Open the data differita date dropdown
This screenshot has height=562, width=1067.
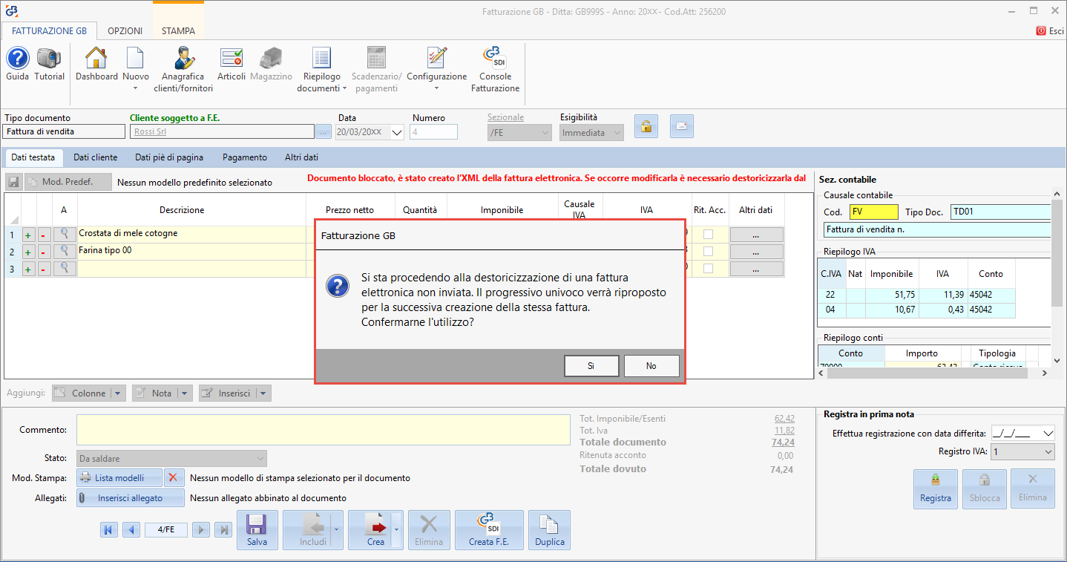click(x=1048, y=433)
